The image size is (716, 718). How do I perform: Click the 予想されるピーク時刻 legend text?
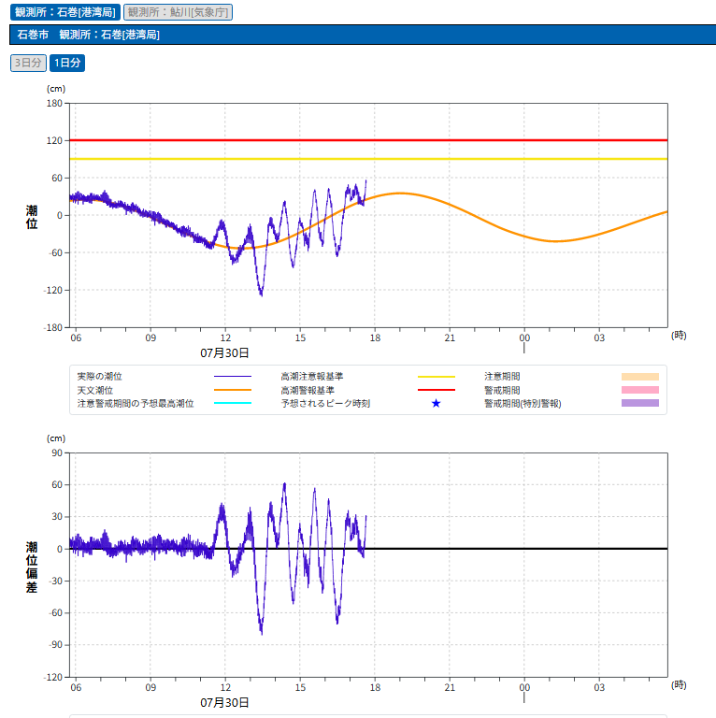pos(324,403)
